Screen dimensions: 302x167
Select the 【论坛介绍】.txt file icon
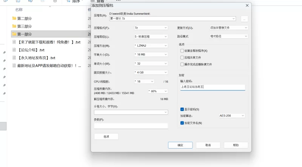point(14,50)
